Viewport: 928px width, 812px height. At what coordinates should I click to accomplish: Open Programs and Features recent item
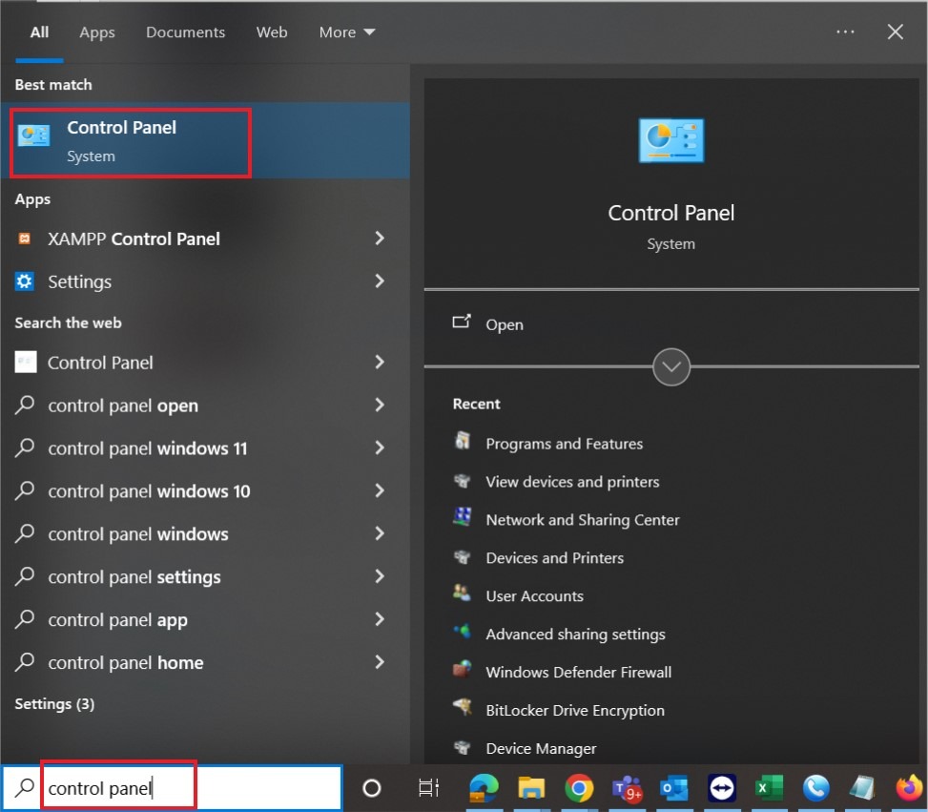564,444
